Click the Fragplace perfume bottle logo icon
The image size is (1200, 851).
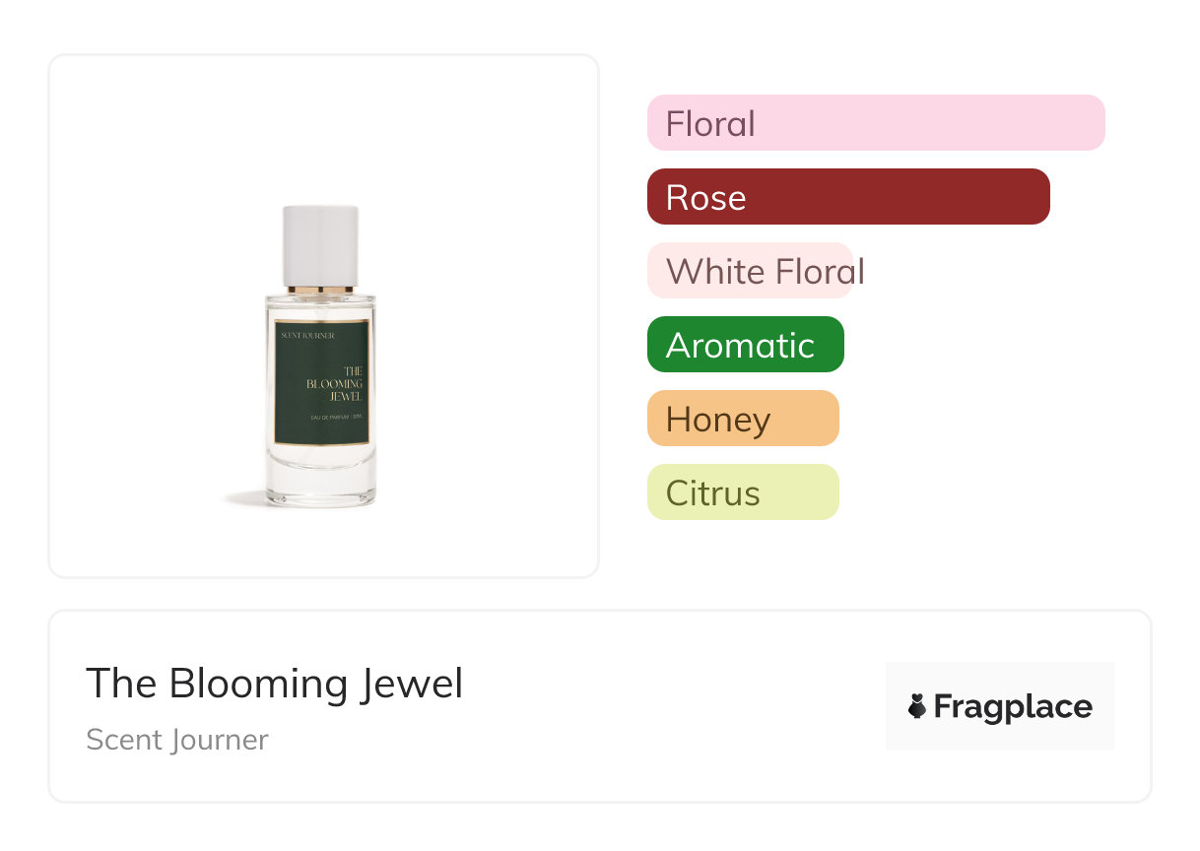[x=917, y=706]
